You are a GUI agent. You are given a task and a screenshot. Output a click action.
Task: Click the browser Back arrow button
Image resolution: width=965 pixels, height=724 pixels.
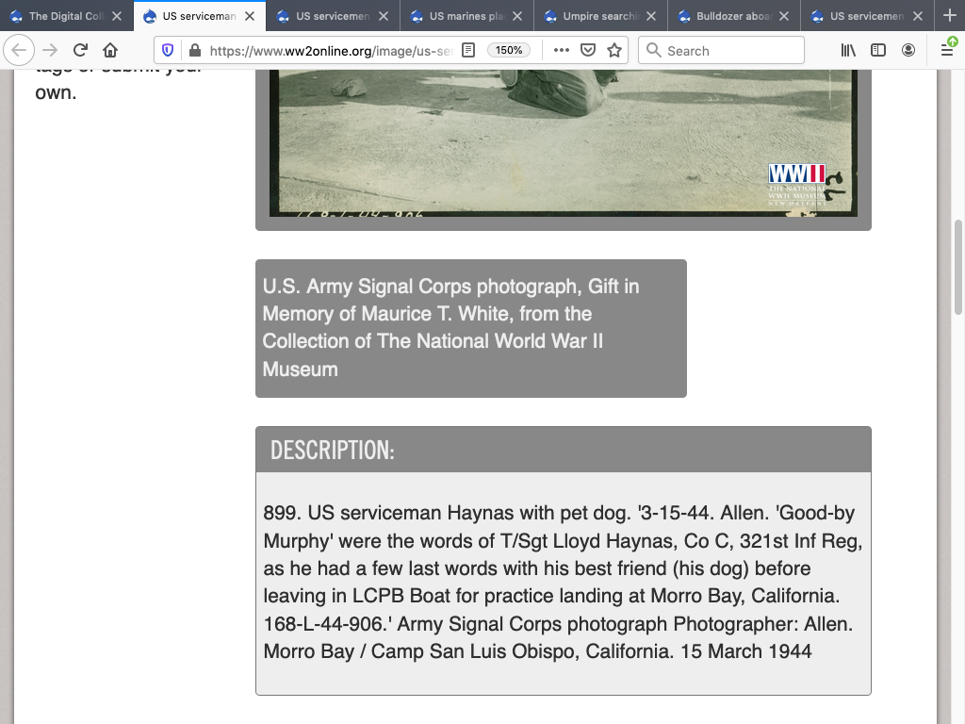click(x=20, y=51)
